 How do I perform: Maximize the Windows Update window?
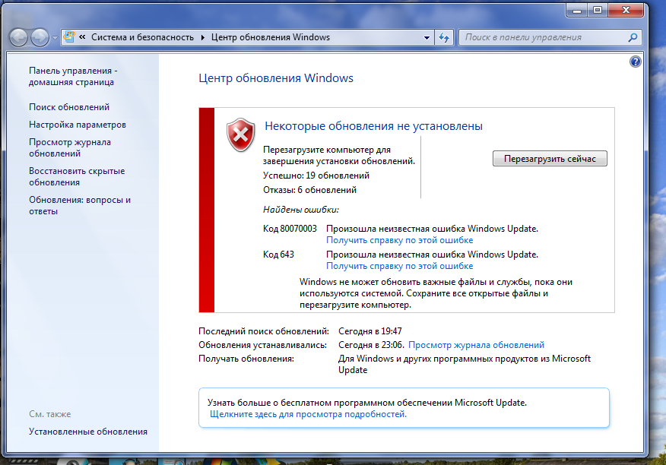(598, 10)
